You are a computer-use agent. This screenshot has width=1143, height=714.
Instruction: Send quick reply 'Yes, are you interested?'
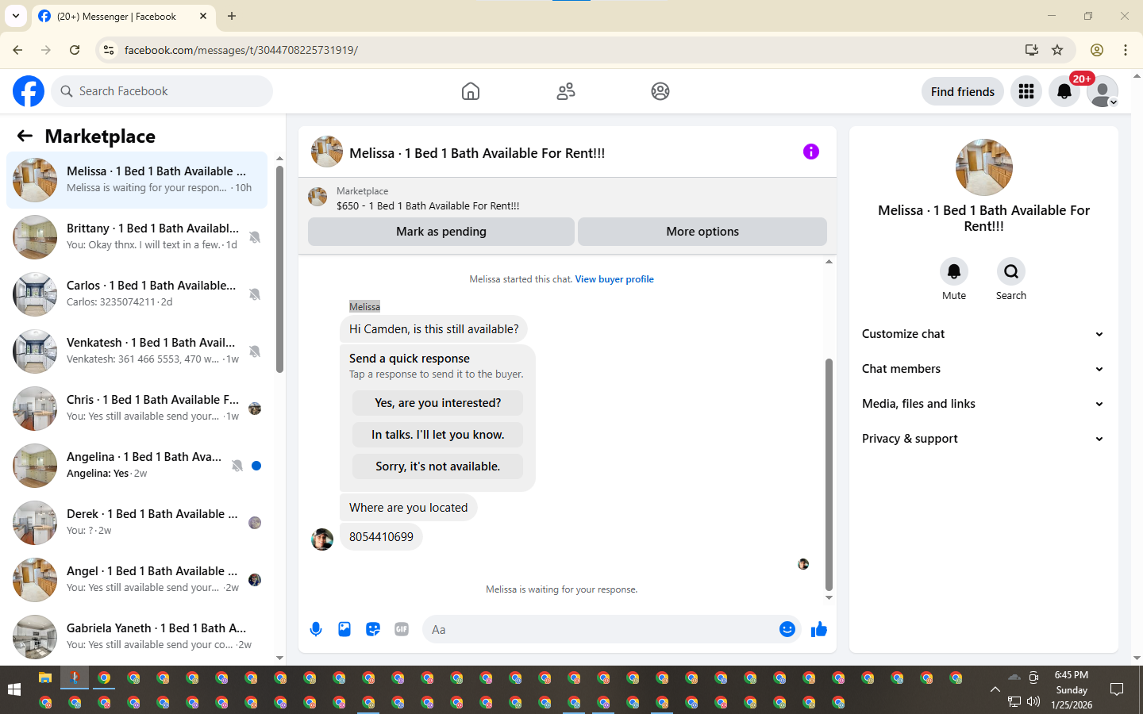(x=438, y=403)
